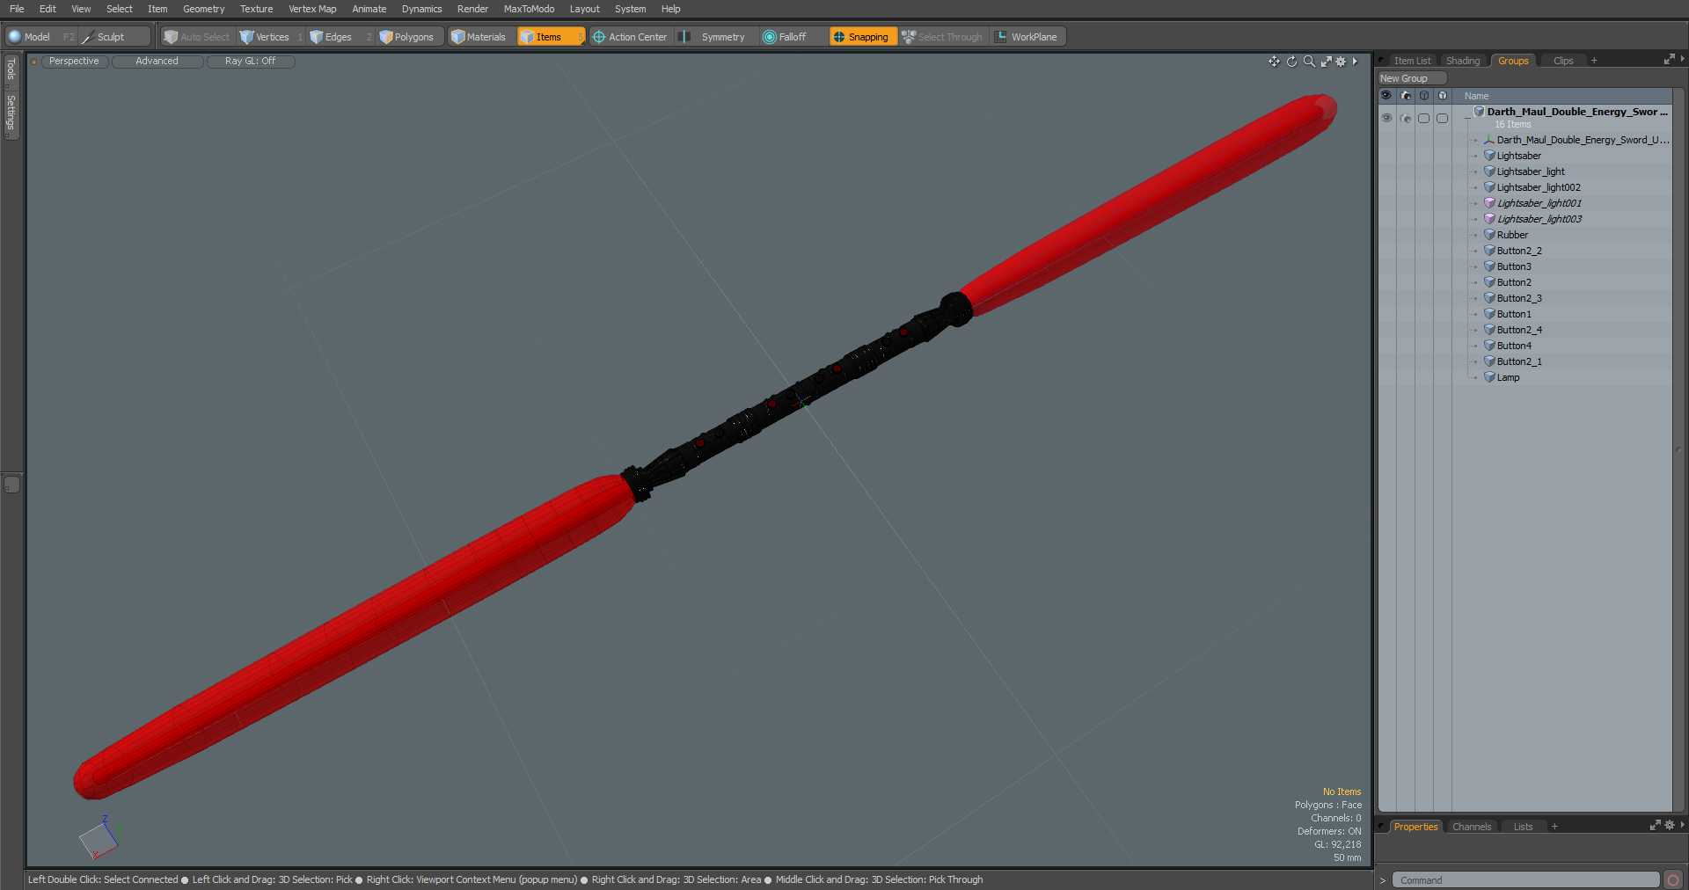Click the Lightsaber_light003 mesh icon
This screenshot has width=1689, height=890.
point(1489,219)
